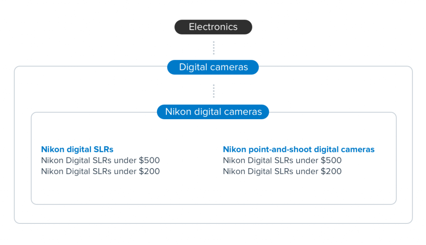Click the $500 price under Nikon digital SLRs
The width and height of the screenshot is (426, 245).
point(149,160)
